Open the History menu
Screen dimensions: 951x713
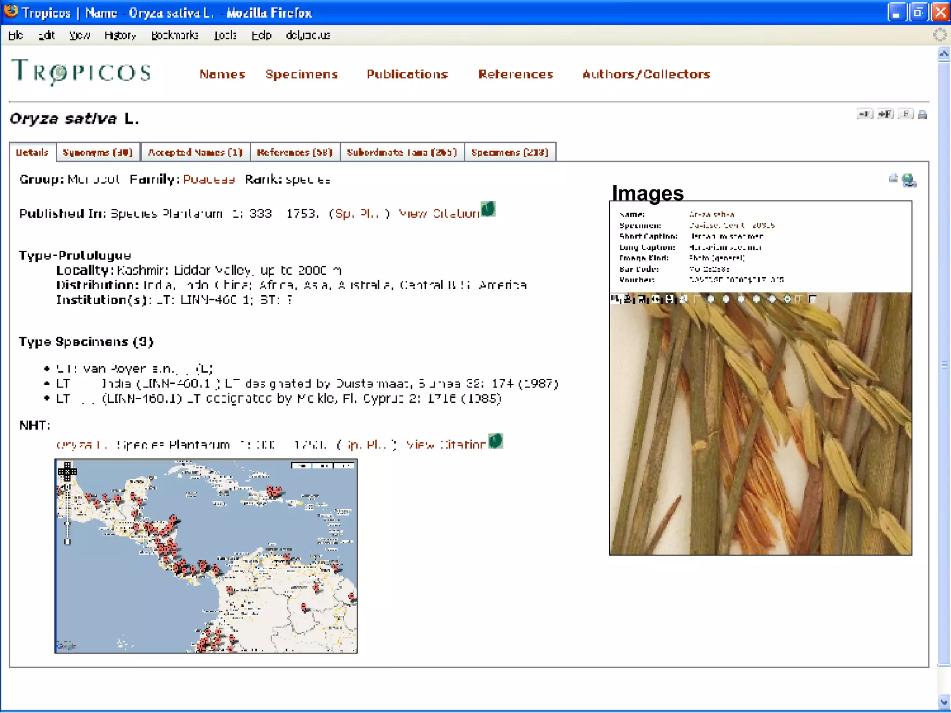point(120,35)
